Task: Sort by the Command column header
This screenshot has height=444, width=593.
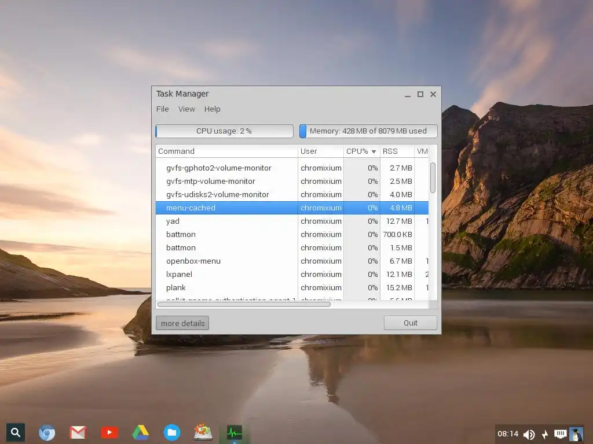Action: [226, 151]
